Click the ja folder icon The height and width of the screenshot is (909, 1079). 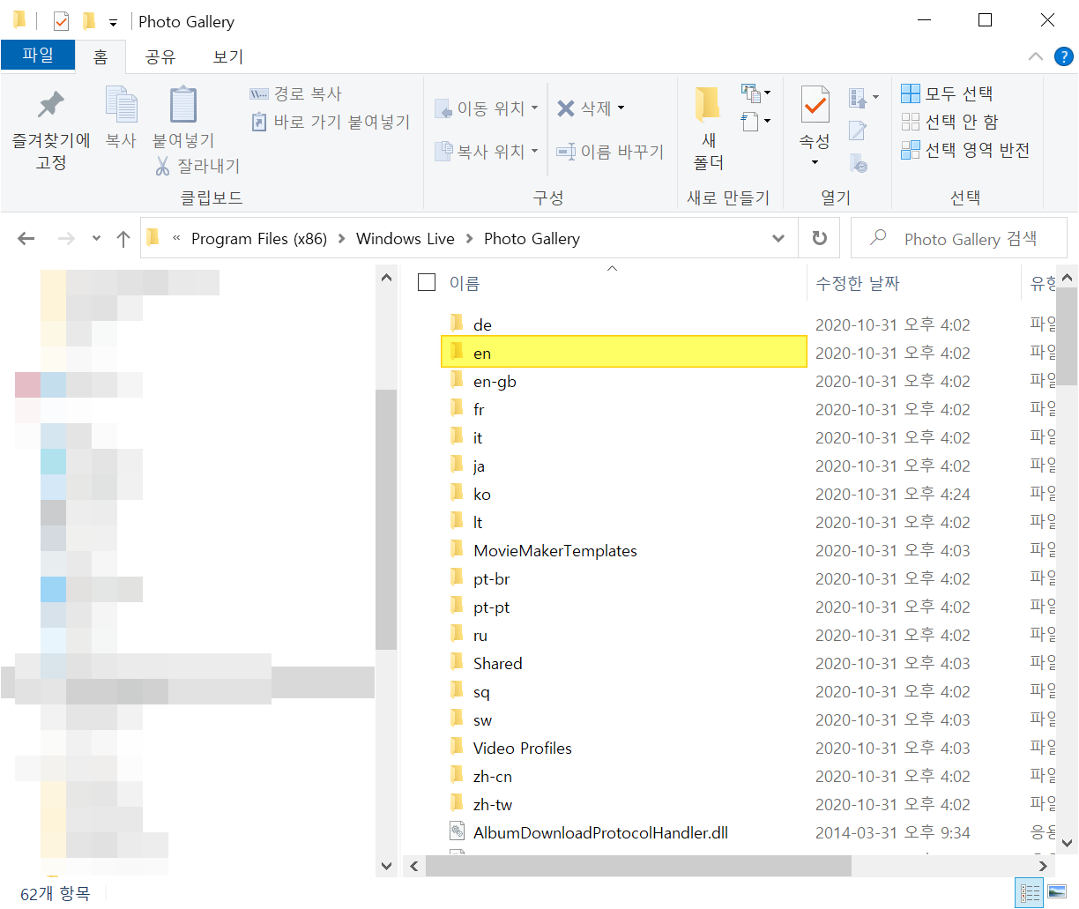457,465
